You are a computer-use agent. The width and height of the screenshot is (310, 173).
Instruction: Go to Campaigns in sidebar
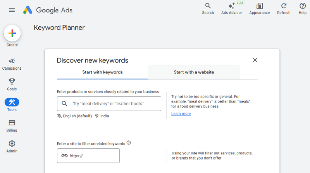(12, 64)
